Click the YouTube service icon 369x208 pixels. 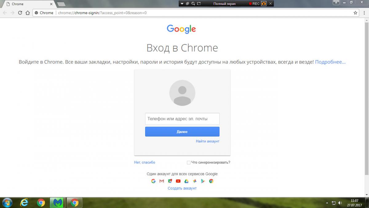point(178,181)
